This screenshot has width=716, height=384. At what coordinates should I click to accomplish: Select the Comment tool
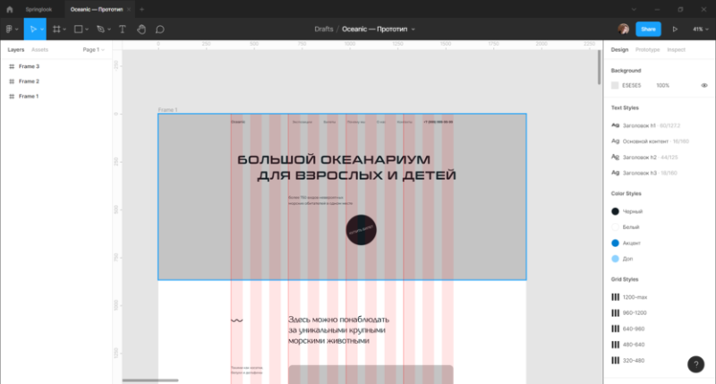(160, 30)
